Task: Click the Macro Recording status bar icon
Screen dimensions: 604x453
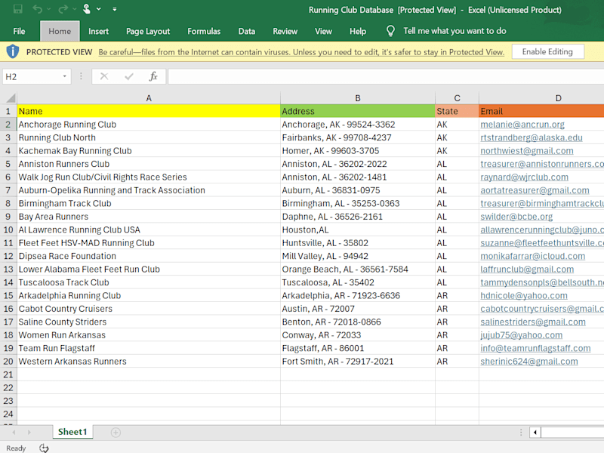Action: click(44, 448)
